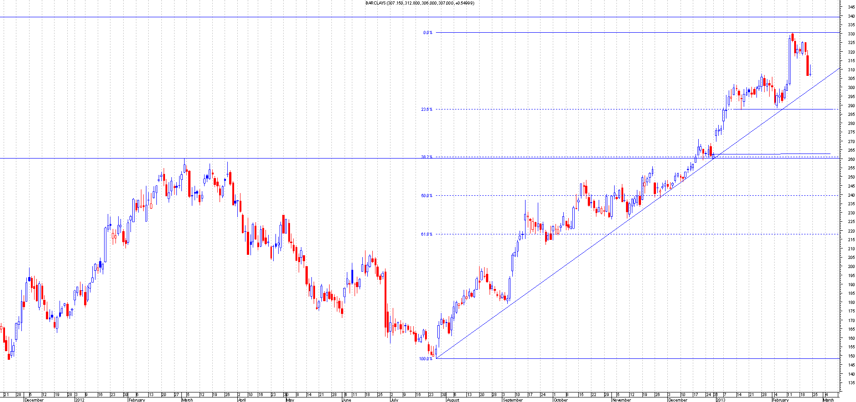Select the 23.6% Fibonacci retracement label
Image resolution: width=856 pixels, height=402 pixels.
coord(426,109)
